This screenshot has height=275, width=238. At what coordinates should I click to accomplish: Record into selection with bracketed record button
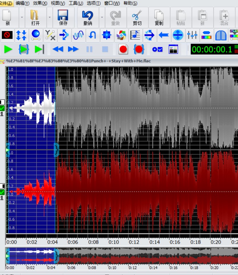click(x=139, y=49)
